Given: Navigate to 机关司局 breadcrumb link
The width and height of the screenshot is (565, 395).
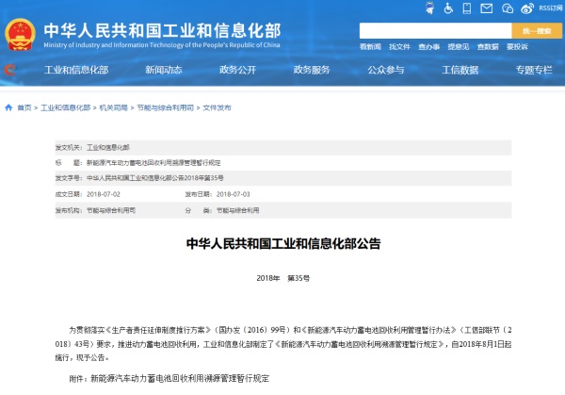Looking at the screenshot, I should tap(113, 108).
